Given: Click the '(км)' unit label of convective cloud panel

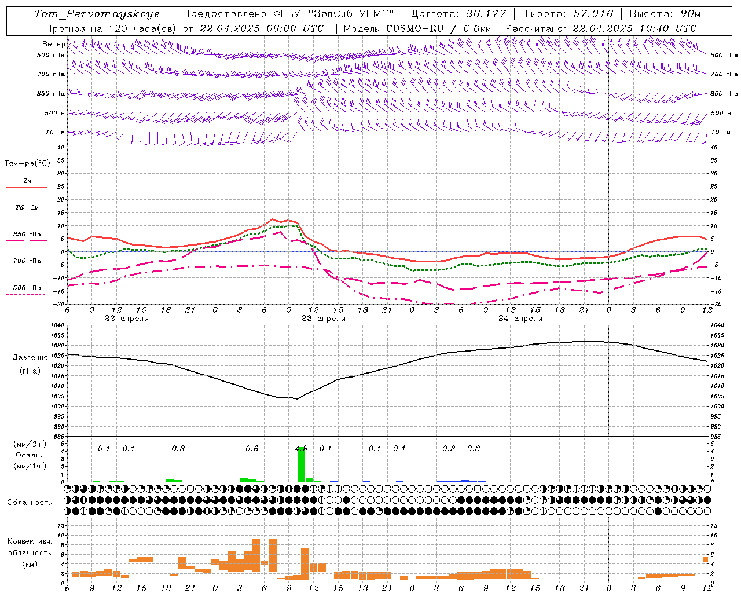Looking at the screenshot, I should pos(30,564).
